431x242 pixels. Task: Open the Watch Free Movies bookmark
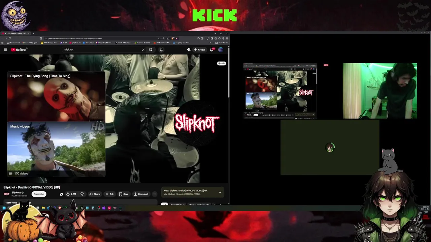104,43
